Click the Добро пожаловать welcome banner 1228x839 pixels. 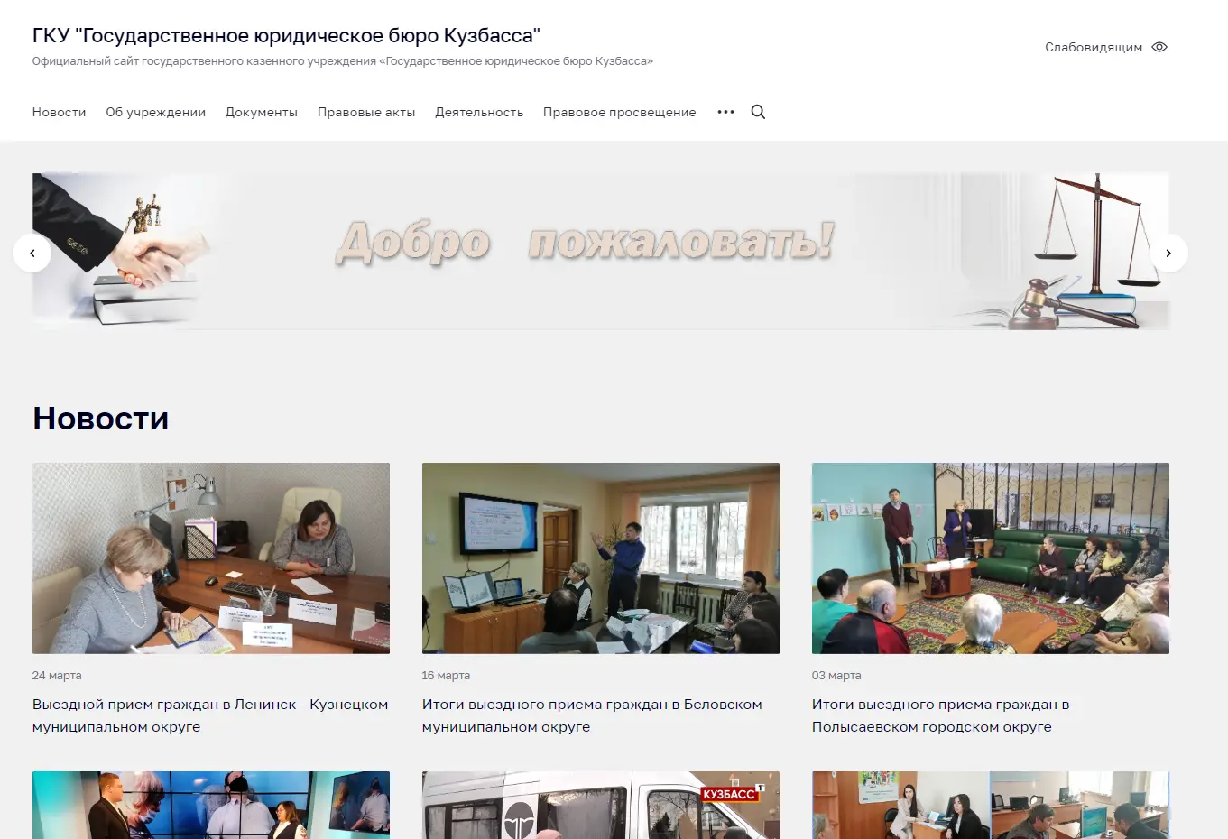601,252
